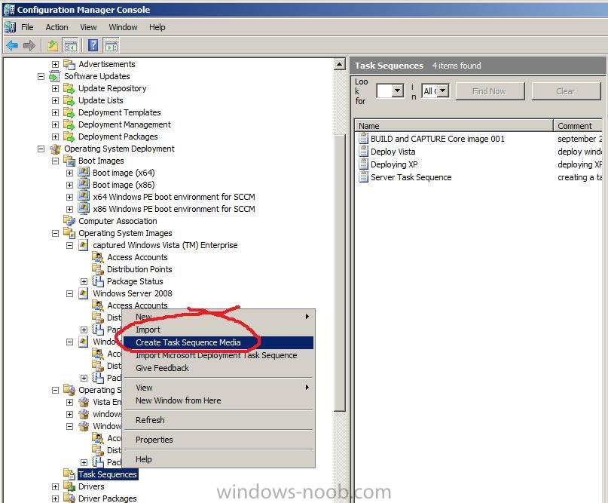Open the Look for dropdown arrow
Viewport: 608px width, 503px height.
[398, 91]
